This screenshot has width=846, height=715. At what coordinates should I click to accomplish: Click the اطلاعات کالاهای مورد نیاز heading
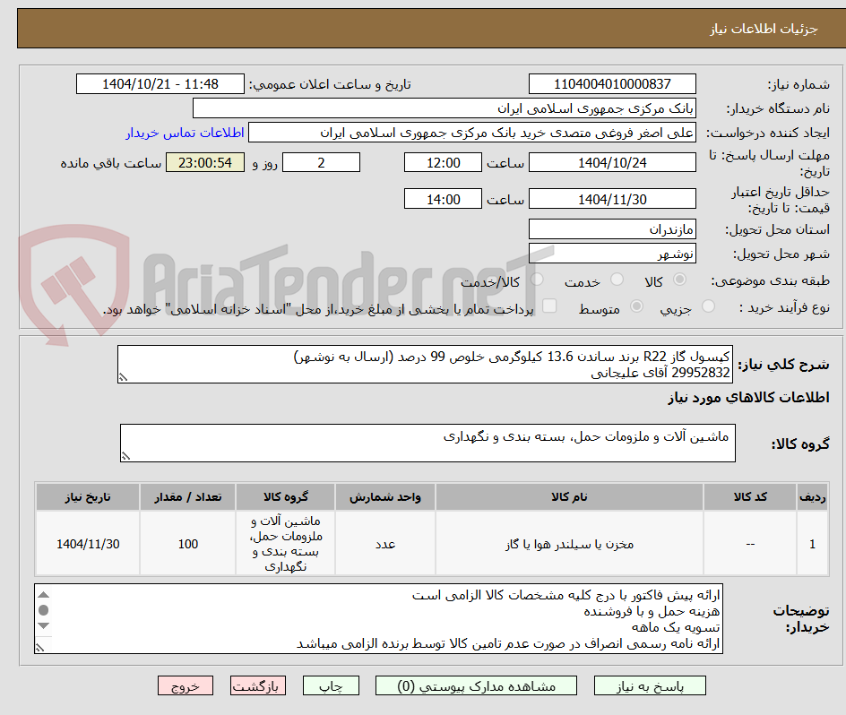(748, 398)
